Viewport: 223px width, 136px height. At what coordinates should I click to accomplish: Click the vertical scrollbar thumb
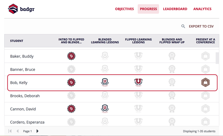[x=217, y=58]
